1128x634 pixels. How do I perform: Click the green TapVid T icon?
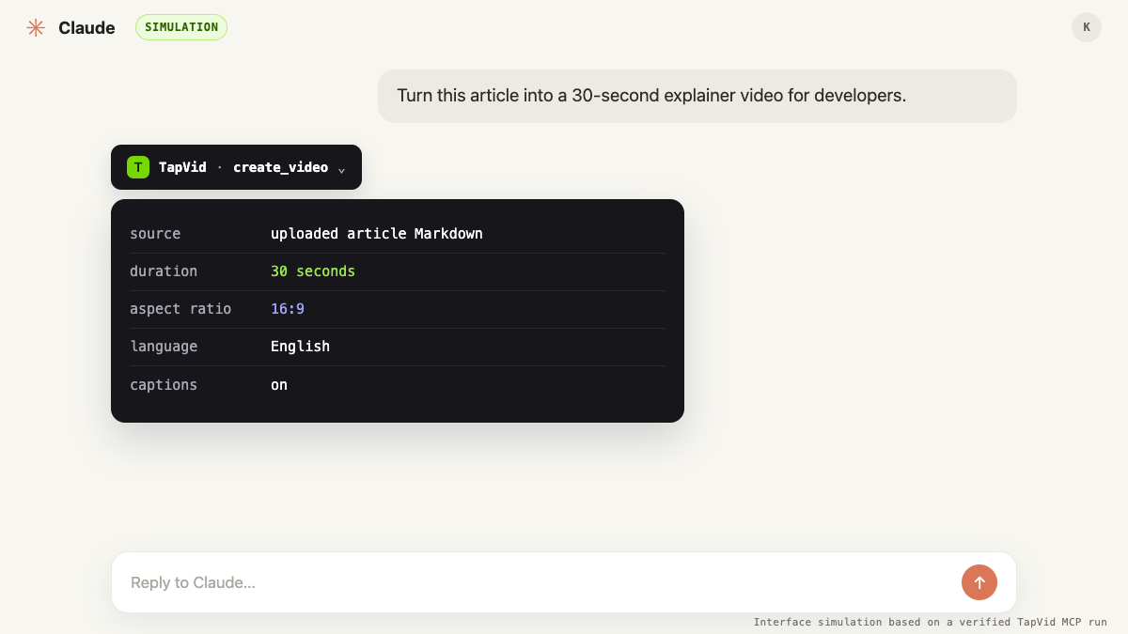138,167
